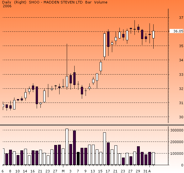Click the 32 price axis label

click(181, 89)
